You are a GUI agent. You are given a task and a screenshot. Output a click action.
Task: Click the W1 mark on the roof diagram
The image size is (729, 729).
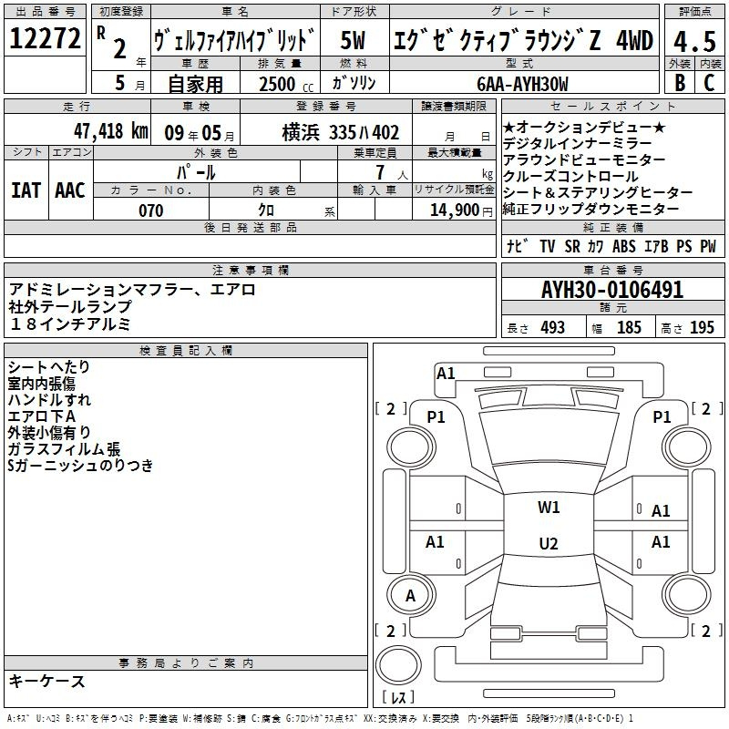pyautogui.click(x=549, y=508)
